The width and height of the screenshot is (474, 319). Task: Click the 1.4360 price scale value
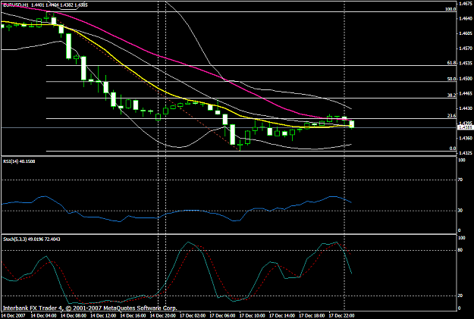[x=466, y=138]
